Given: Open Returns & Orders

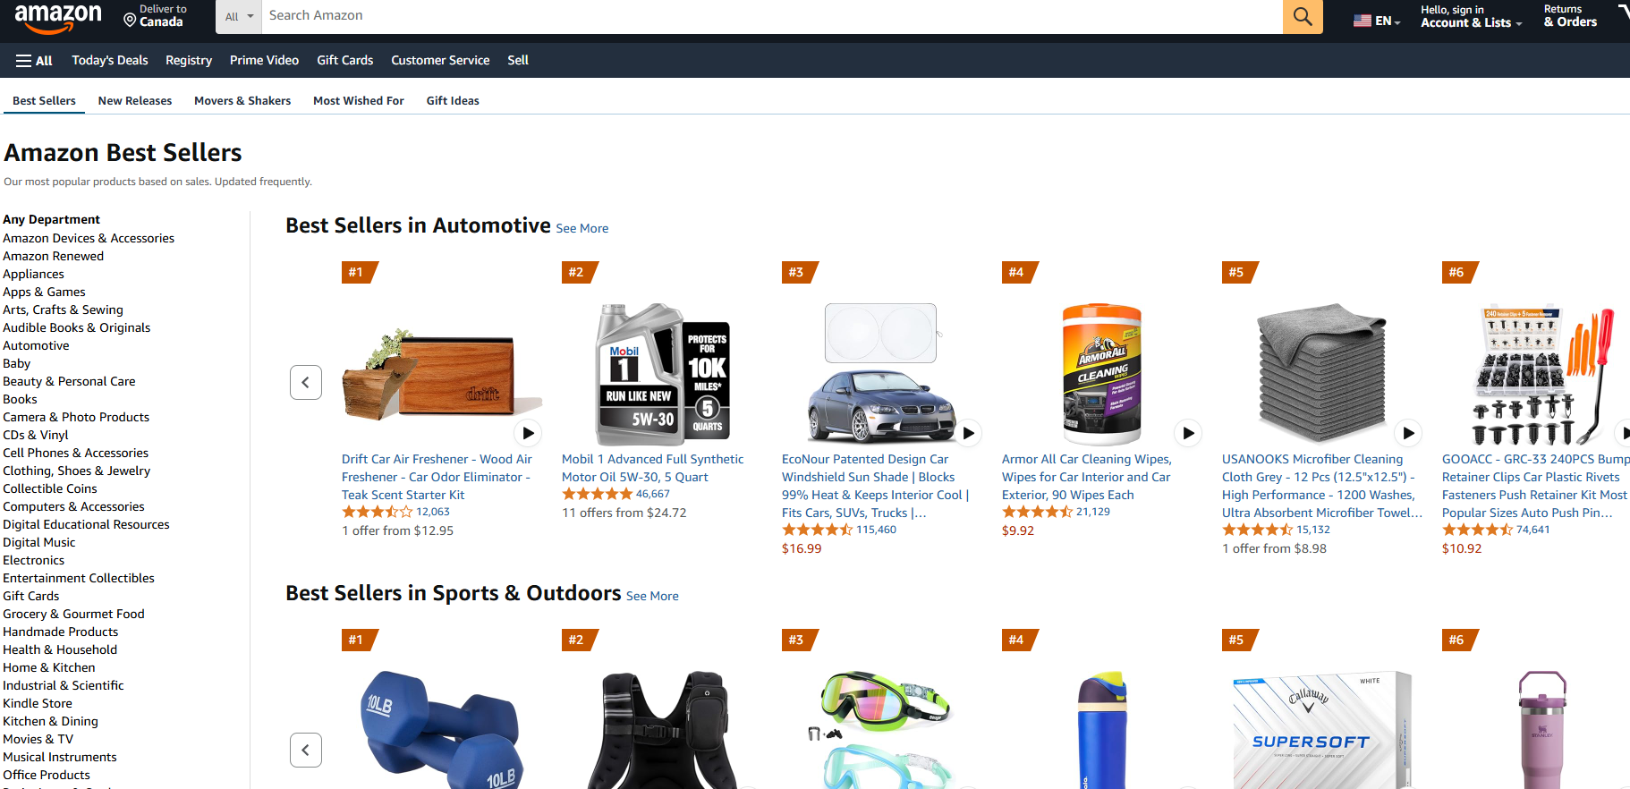Looking at the screenshot, I should tap(1569, 16).
